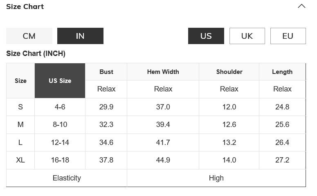Select the IN unit toggle

point(80,36)
